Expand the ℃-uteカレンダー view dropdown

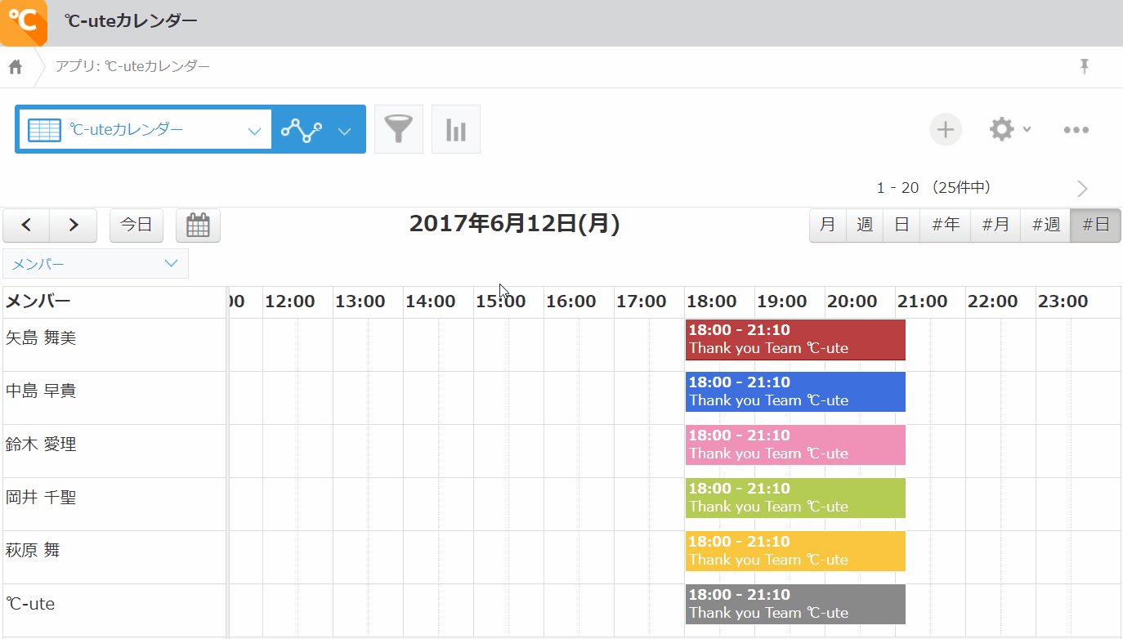[254, 131]
